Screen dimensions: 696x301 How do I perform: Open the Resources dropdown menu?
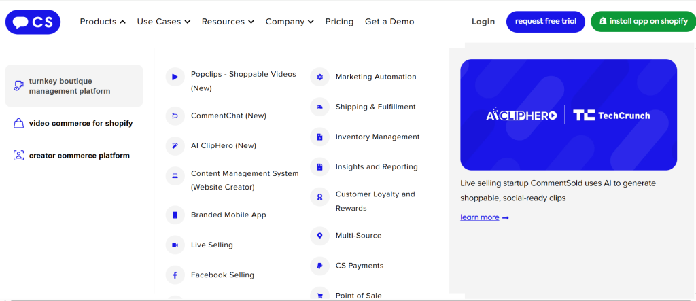(228, 22)
